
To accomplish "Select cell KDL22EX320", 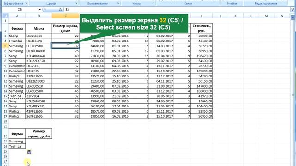I will click(39, 61).
